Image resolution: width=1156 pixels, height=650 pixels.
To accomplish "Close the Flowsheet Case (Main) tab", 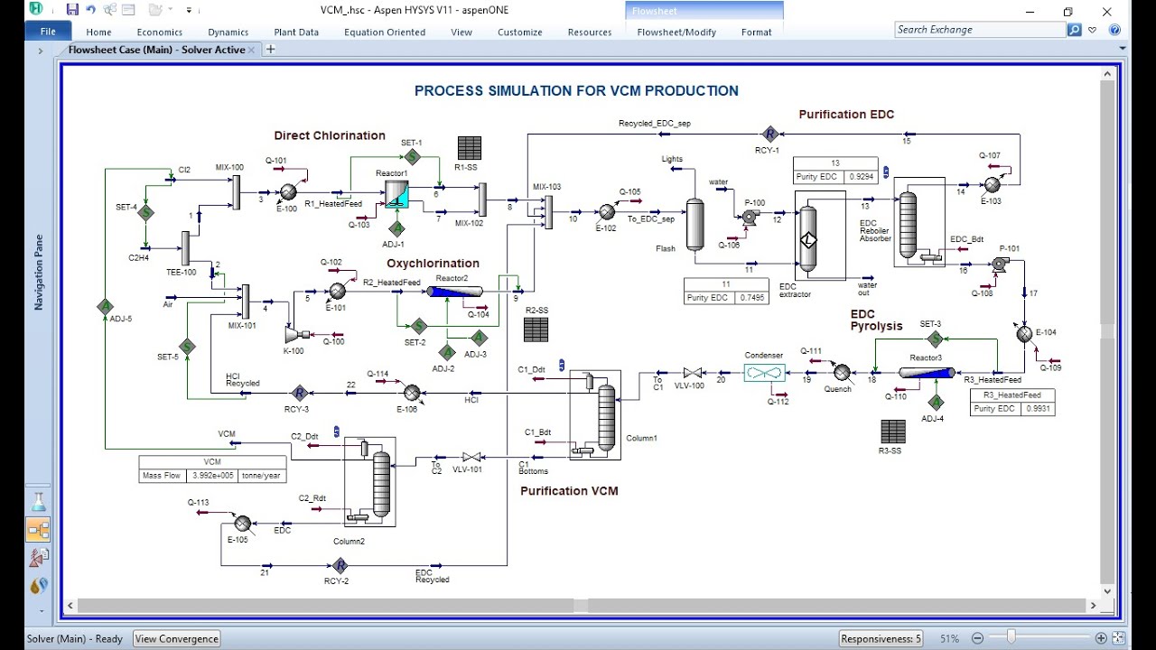I will tap(252, 50).
